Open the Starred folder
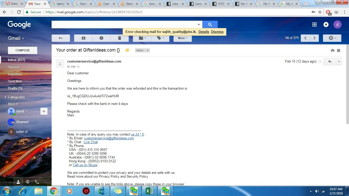The width and height of the screenshot is (349, 196). pos(13,67)
